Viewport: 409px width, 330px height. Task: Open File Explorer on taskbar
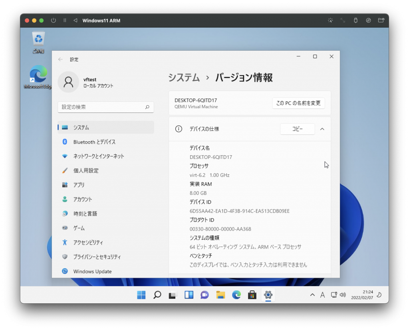pyautogui.click(x=220, y=295)
